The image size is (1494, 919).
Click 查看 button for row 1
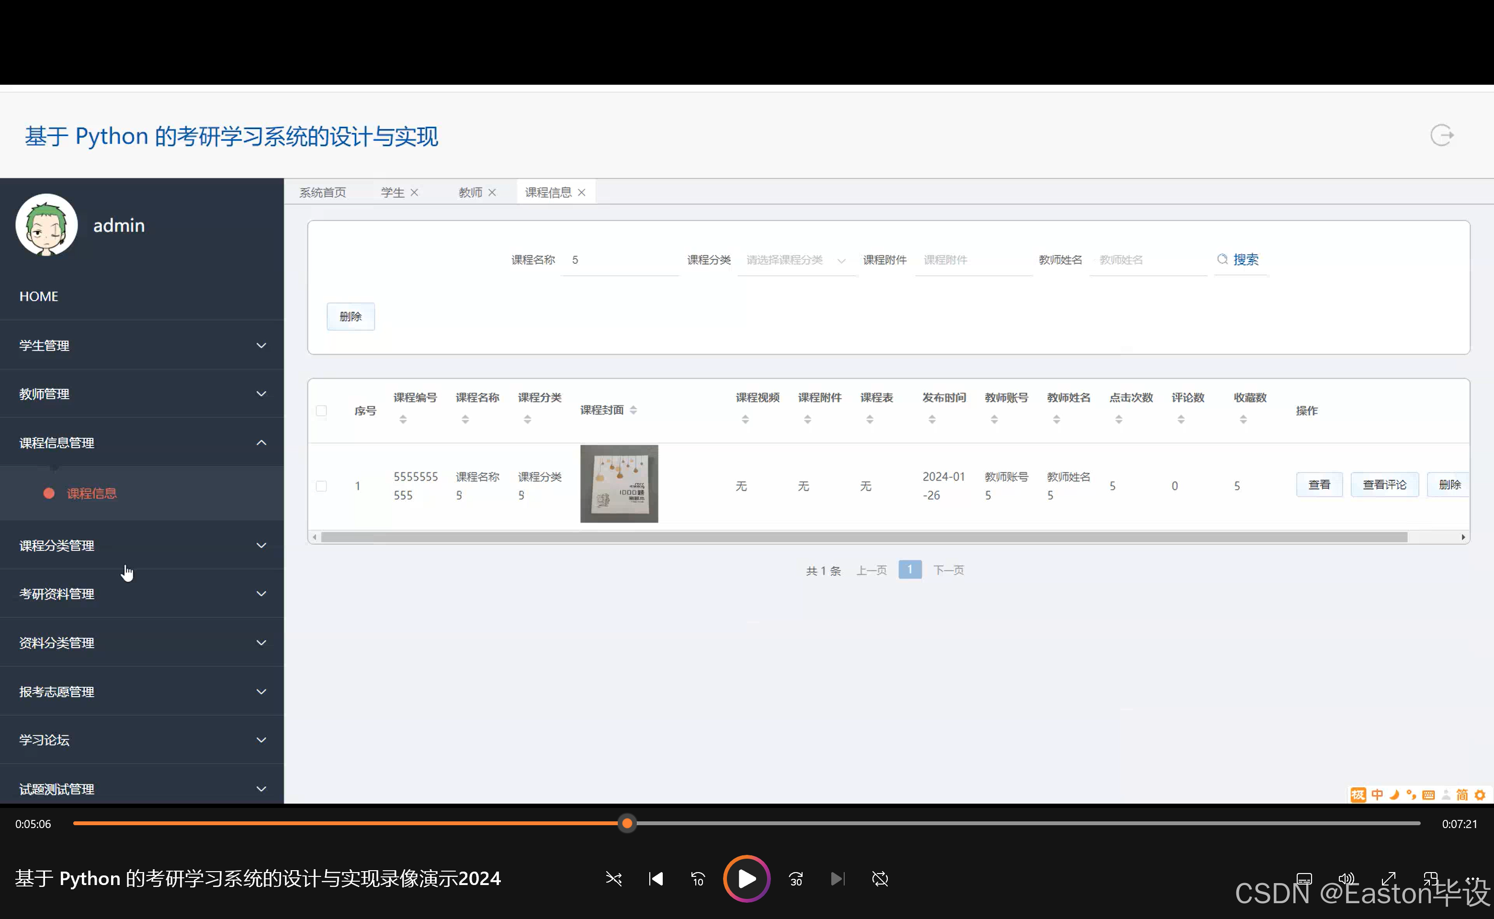pyautogui.click(x=1319, y=484)
